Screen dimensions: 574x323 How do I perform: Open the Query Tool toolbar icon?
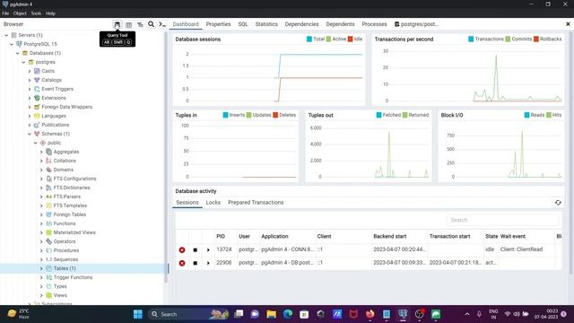tap(117, 24)
